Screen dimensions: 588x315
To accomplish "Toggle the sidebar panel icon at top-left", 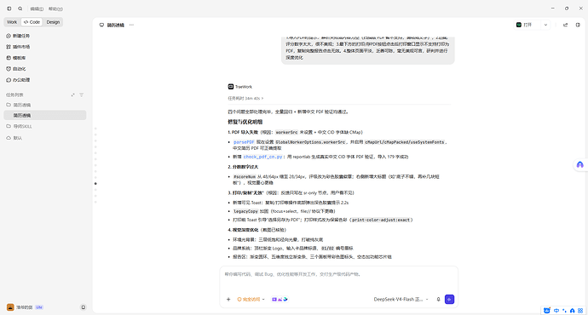I will (x=9, y=9).
